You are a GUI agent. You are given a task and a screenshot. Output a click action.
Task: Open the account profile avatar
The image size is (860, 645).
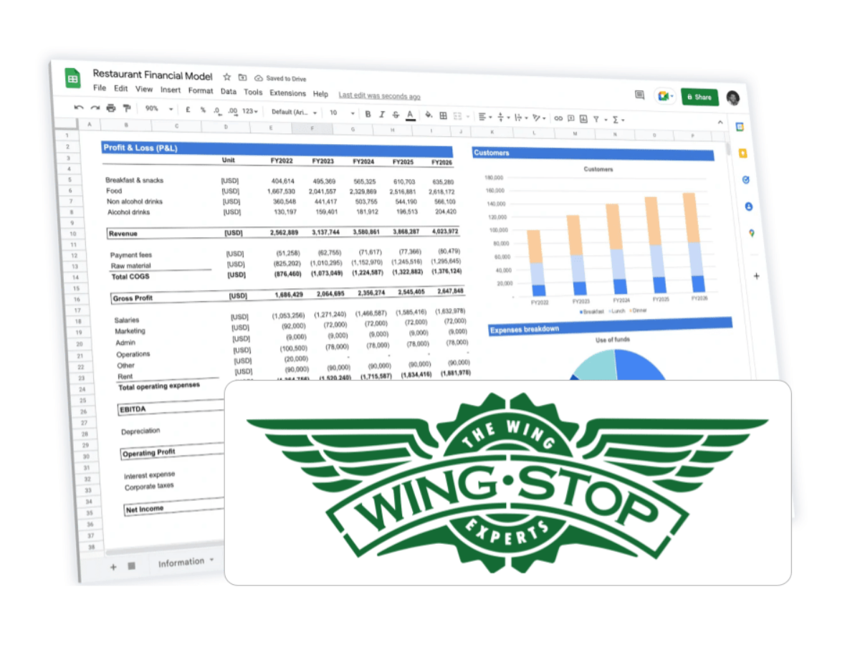pyautogui.click(x=732, y=98)
